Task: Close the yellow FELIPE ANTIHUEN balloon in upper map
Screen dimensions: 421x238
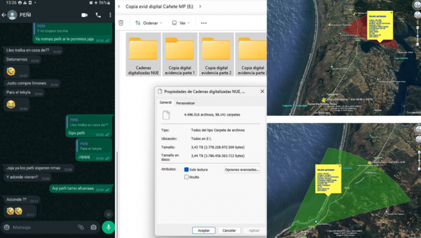Action: (392, 13)
